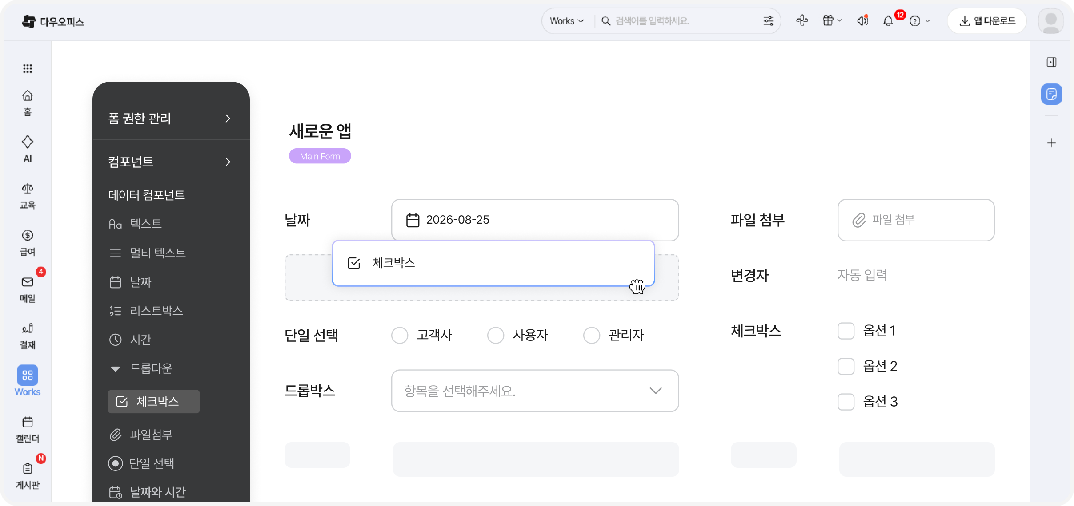Select 체크박스 component in dark panel
Image resolution: width=1074 pixels, height=506 pixels.
pos(154,402)
